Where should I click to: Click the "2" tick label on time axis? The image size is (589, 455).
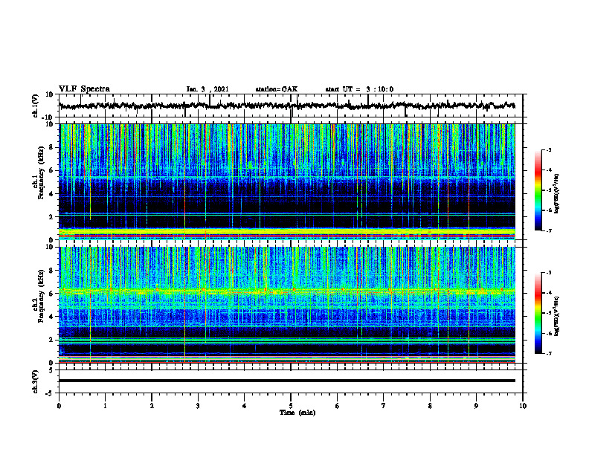tap(152, 406)
